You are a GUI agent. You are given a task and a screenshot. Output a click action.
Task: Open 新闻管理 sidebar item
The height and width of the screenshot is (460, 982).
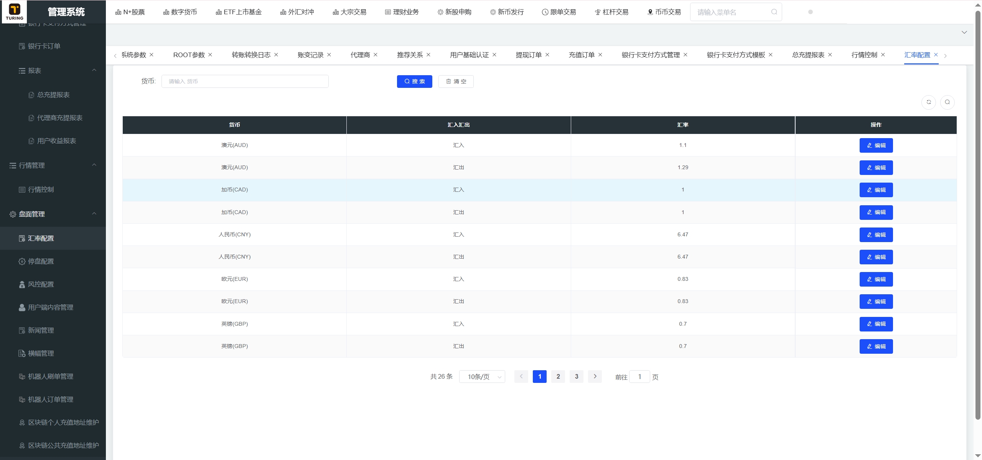tap(53, 330)
